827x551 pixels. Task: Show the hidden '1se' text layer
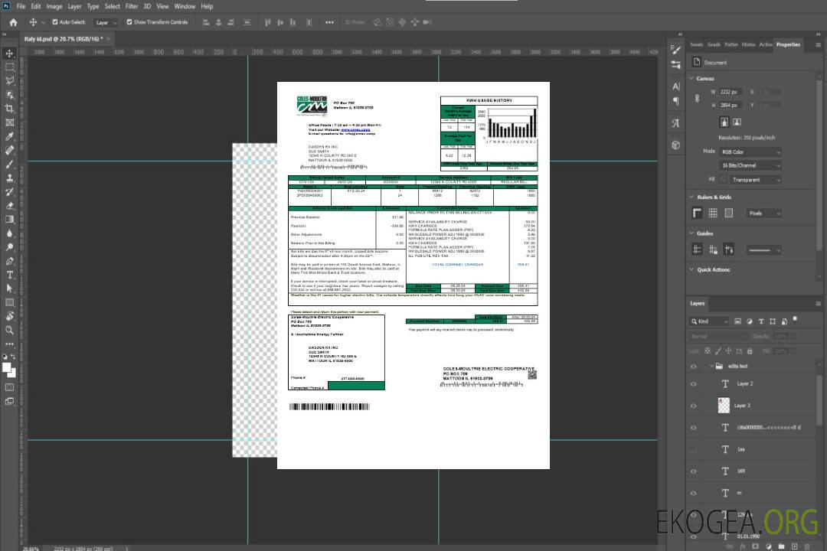pos(694,450)
